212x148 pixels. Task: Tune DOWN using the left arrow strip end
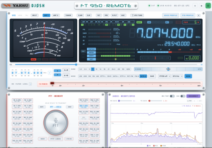[x=138, y=69]
